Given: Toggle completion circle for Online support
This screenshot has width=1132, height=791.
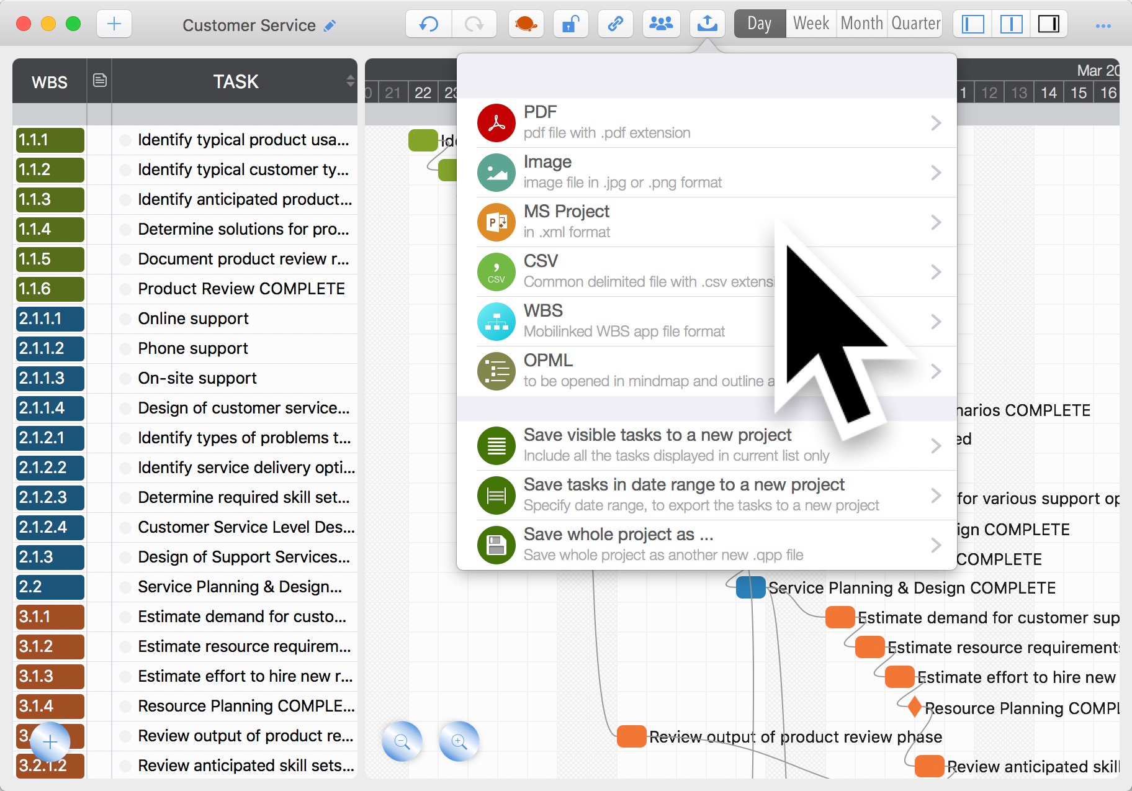Looking at the screenshot, I should 125,319.
